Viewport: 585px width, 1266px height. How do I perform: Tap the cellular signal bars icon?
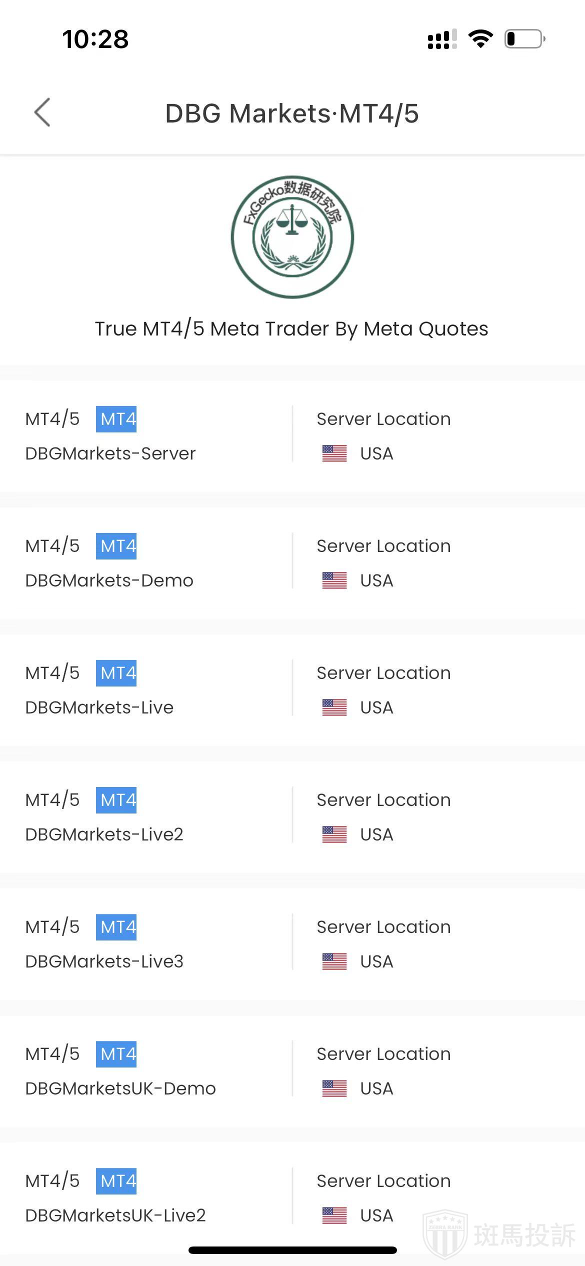point(442,39)
